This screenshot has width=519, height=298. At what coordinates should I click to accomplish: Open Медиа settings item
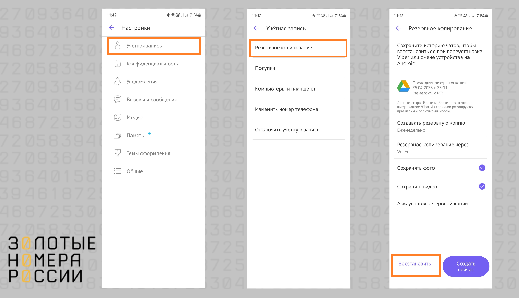click(x=154, y=118)
